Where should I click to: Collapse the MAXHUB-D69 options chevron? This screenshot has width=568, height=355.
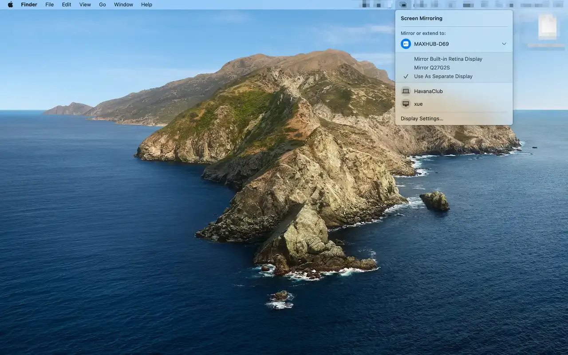[504, 44]
